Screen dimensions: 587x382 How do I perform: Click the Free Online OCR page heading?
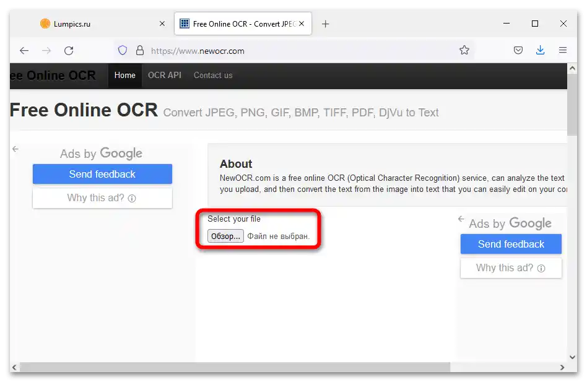(x=84, y=110)
